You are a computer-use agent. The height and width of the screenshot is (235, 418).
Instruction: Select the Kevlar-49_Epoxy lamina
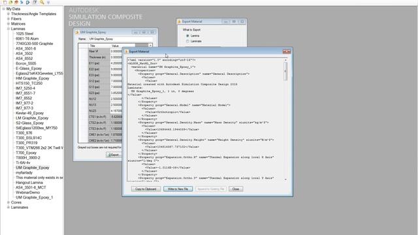pos(29,113)
